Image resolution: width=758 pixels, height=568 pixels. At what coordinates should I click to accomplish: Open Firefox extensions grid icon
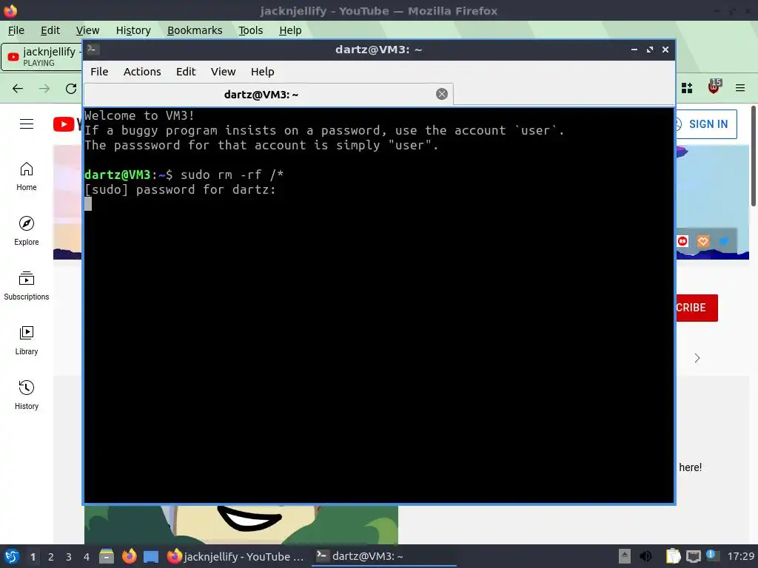click(x=687, y=88)
